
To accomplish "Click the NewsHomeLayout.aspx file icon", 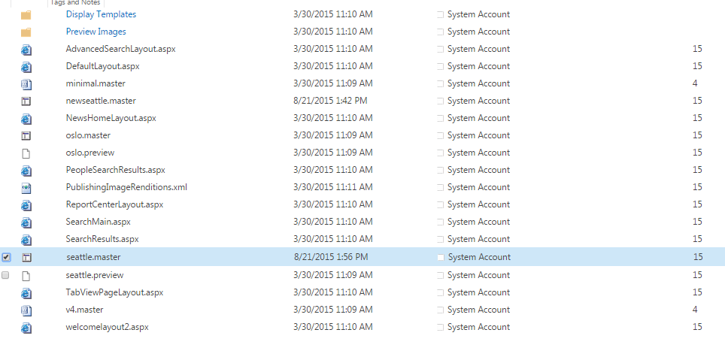I will [26, 118].
